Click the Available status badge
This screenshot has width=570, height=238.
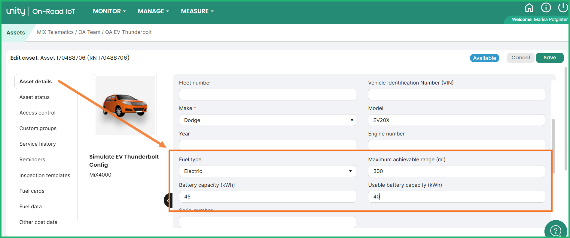pyautogui.click(x=484, y=58)
